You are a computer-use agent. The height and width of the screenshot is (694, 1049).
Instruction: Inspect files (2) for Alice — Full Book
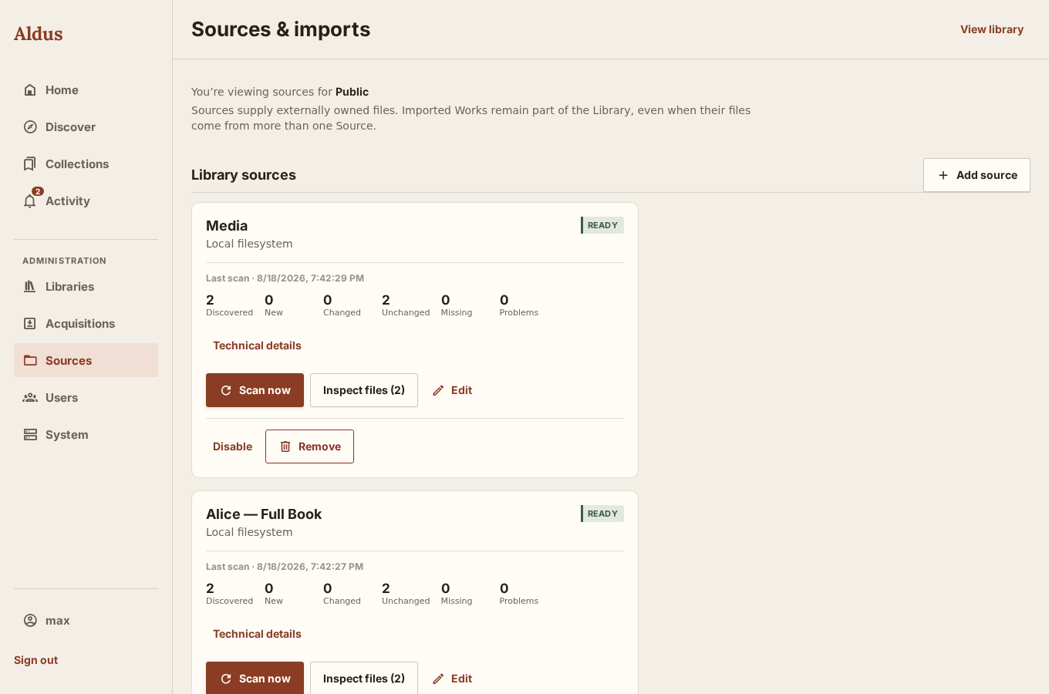tap(364, 679)
